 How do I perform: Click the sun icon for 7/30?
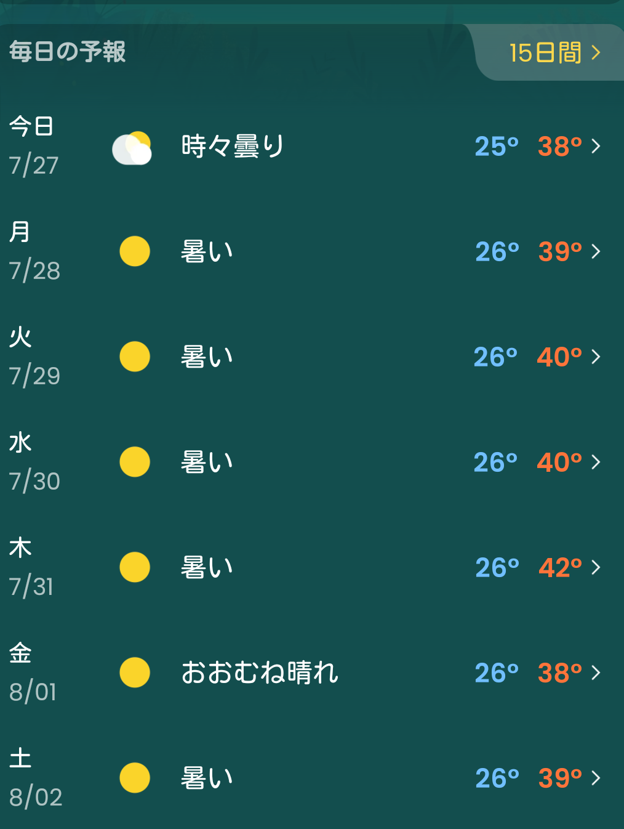click(x=135, y=462)
